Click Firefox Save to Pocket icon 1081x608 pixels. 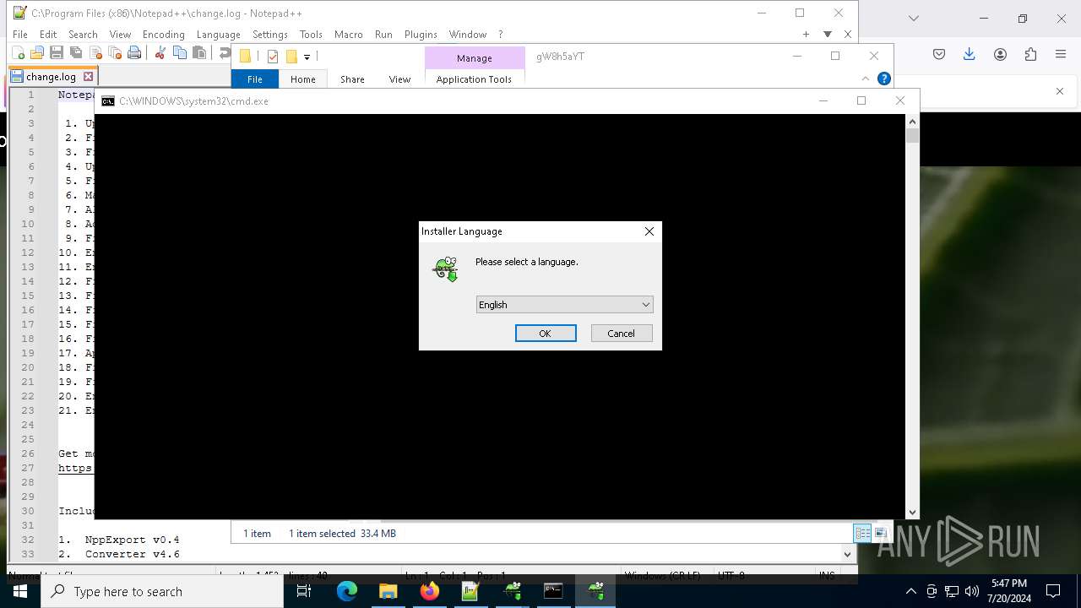coord(939,54)
